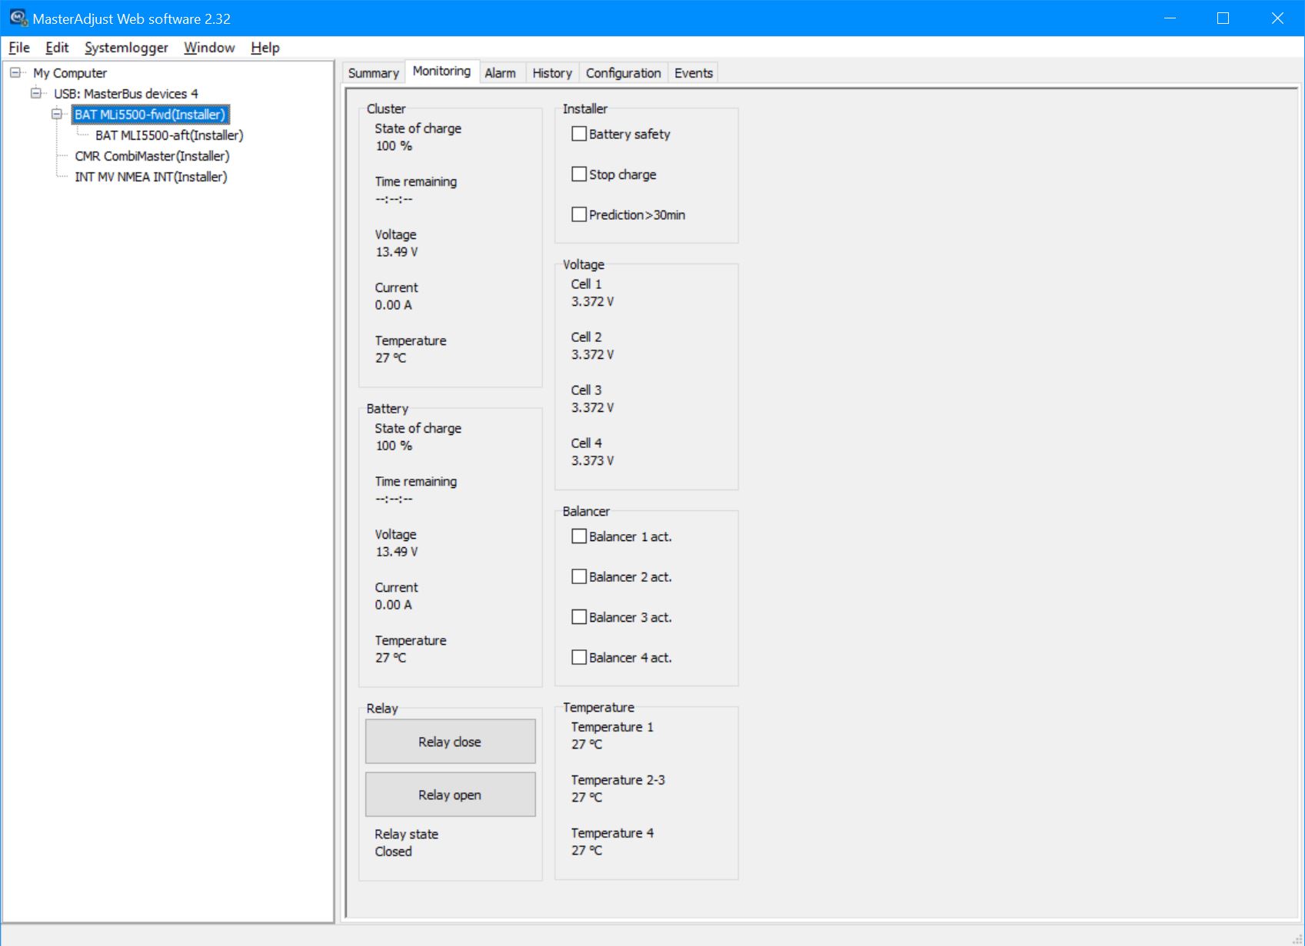
Task: Toggle the Balancer 3 act. checkbox
Action: click(579, 617)
